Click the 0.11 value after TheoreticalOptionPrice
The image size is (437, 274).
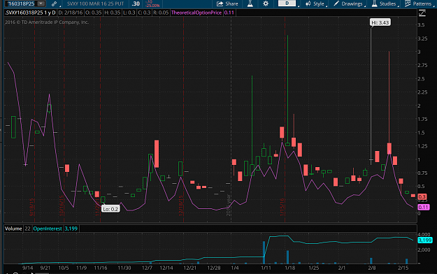pos(229,13)
